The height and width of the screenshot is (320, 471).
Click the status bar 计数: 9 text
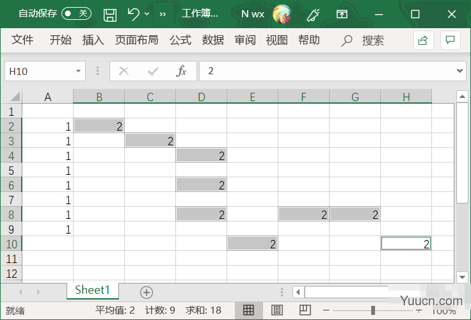160,310
